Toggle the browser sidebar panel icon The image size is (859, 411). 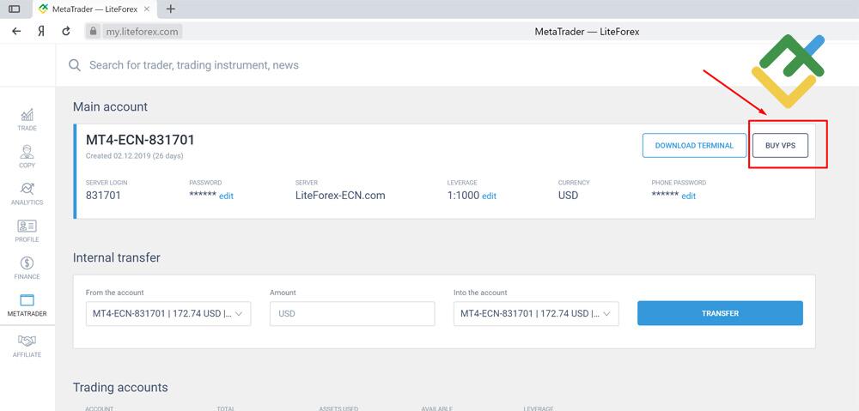point(15,9)
